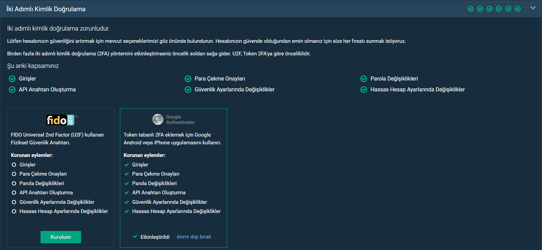Click circle next to Güvenlik Ayarlarında Değişiklikler in FIDO card
This screenshot has height=250, width=542.
(14, 202)
